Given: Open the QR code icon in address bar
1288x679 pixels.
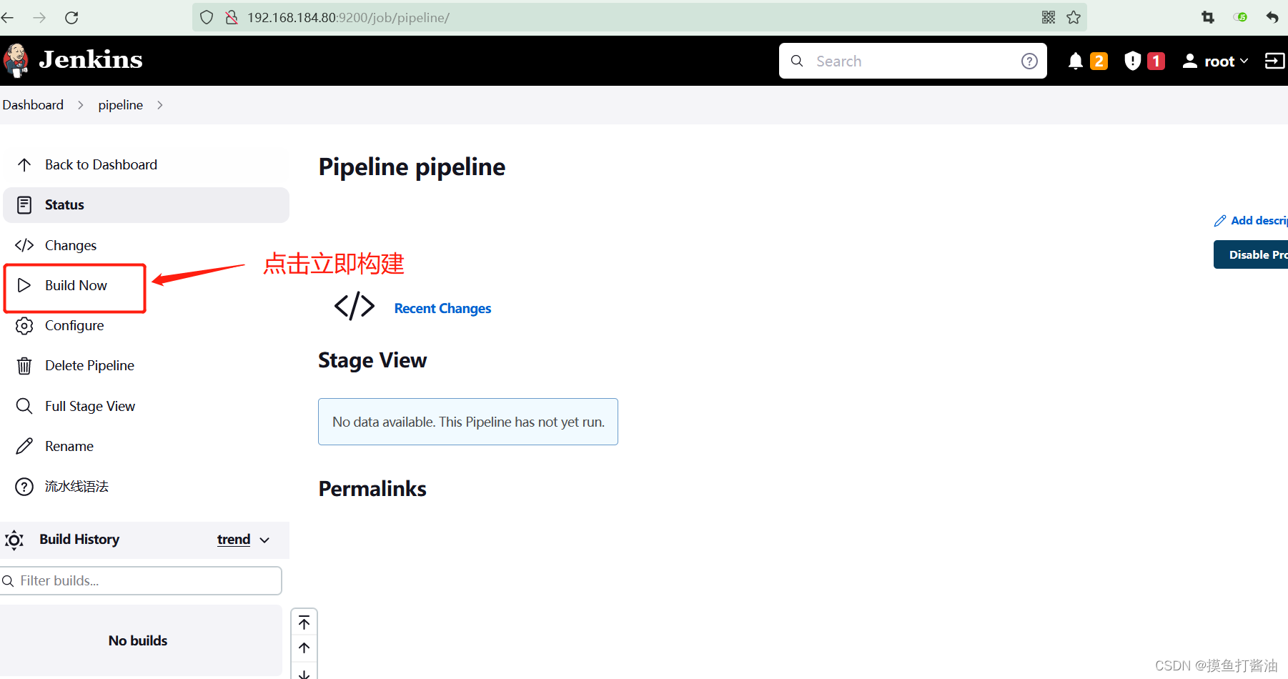Looking at the screenshot, I should point(1049,18).
